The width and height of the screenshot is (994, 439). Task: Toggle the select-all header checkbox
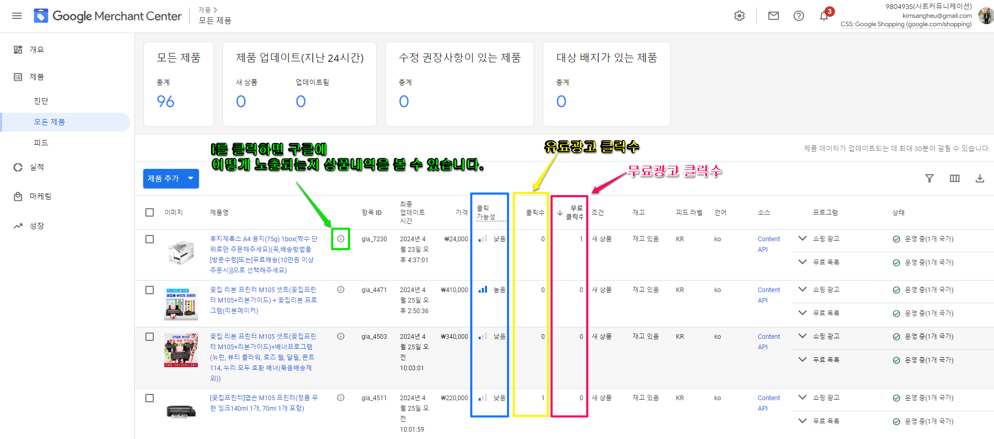point(150,212)
